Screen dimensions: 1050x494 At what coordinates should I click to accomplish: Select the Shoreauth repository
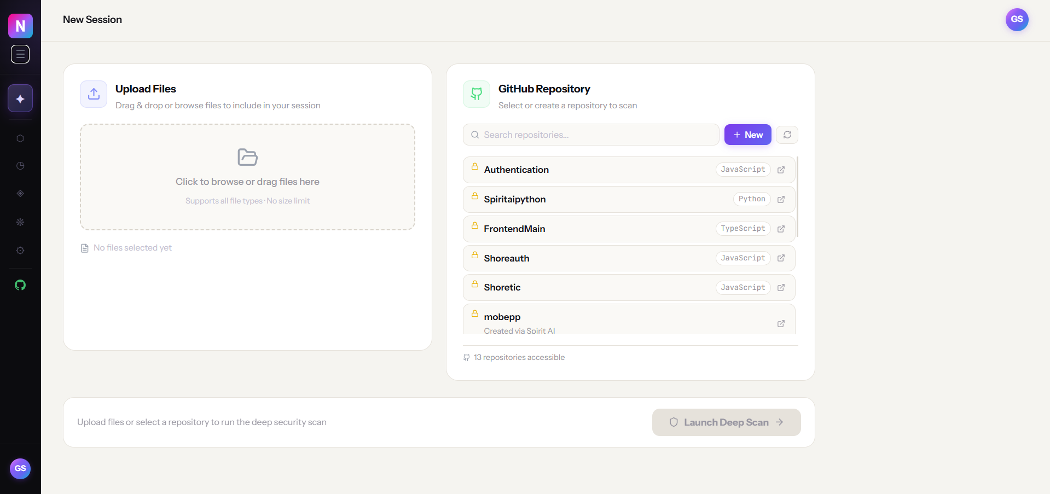click(629, 258)
